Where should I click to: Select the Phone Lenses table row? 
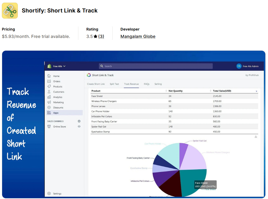click(x=174, y=106)
